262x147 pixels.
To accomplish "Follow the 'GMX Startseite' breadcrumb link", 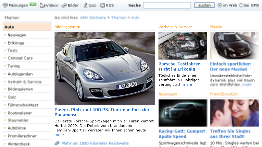I will click(93, 18).
